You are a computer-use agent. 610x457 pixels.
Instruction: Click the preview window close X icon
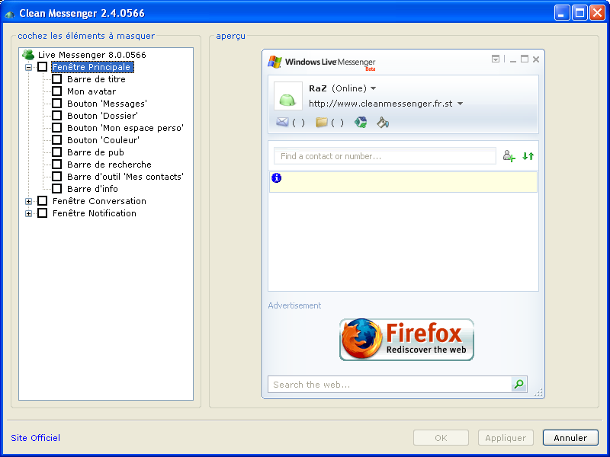536,59
